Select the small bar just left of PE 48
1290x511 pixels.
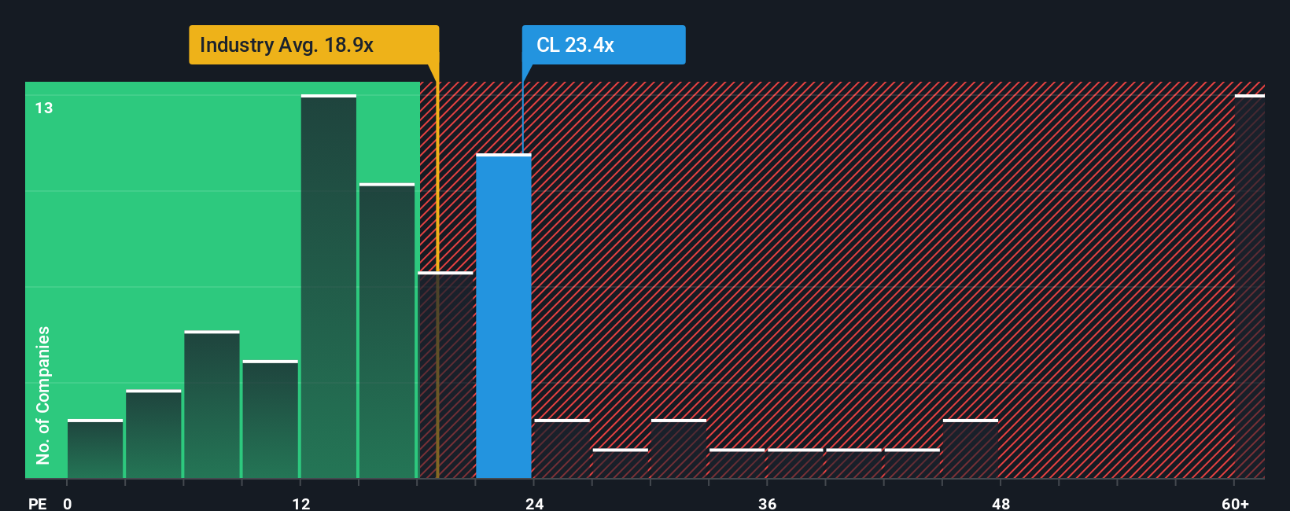click(x=971, y=449)
